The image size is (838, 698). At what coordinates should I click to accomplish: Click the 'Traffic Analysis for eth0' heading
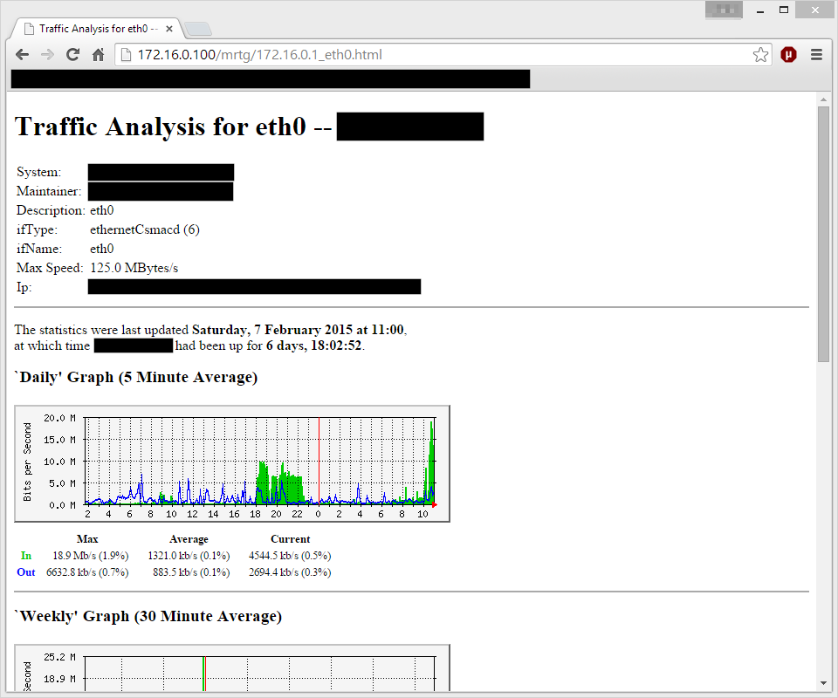click(x=161, y=127)
